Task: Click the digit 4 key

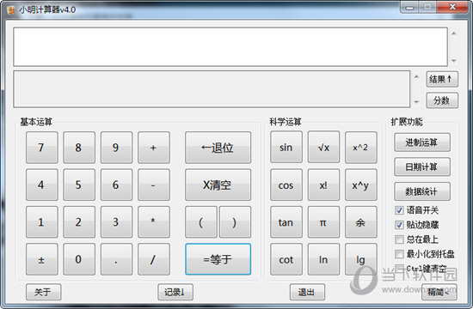Action: [41, 185]
